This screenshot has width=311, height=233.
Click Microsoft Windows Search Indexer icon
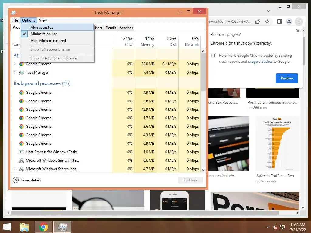tap(22, 169)
